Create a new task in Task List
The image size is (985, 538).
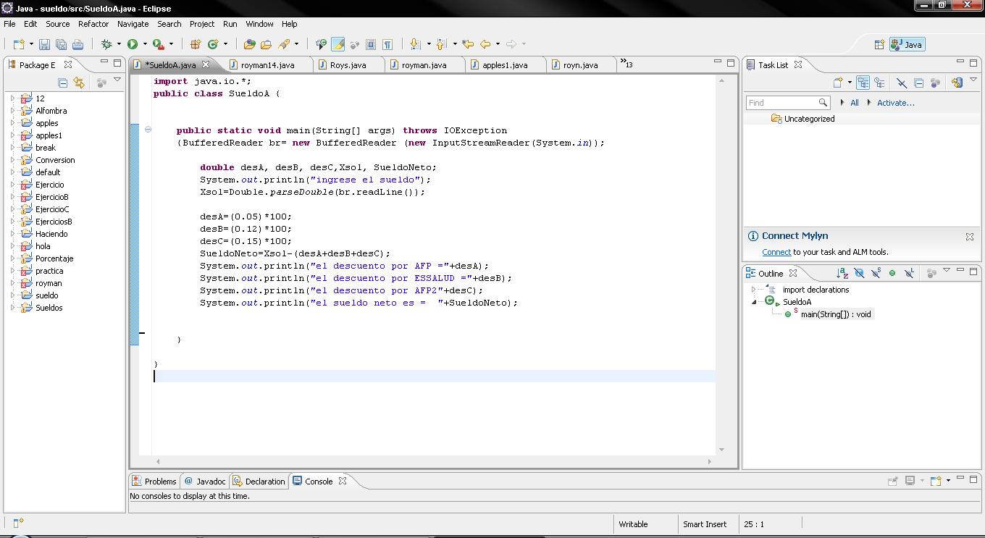(x=839, y=82)
